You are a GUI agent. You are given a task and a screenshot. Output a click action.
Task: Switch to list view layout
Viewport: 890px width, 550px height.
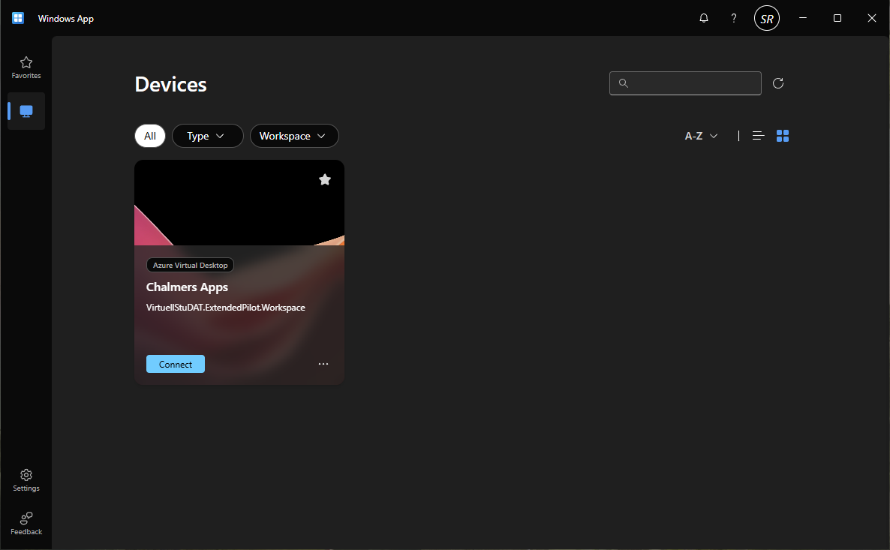click(x=759, y=136)
